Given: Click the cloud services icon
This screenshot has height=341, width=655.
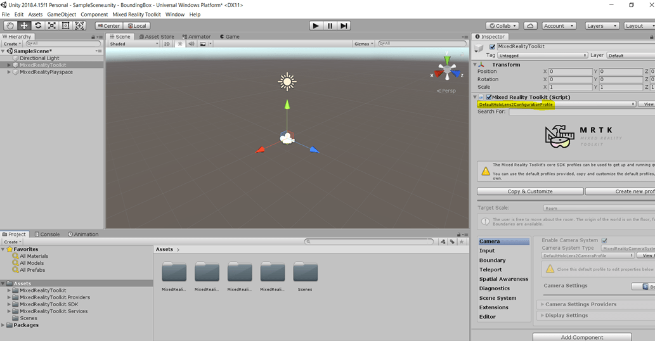Looking at the screenshot, I should coord(531,26).
